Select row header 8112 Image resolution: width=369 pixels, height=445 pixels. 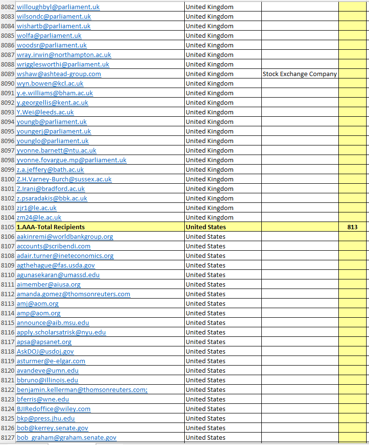(x=8, y=294)
